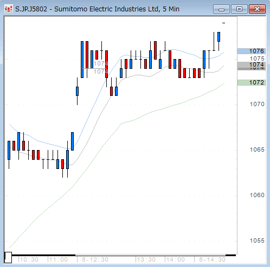The width and height of the screenshot is (270, 267).
Task: Click the 8-14:30 time axis label
Action: pos(212,259)
